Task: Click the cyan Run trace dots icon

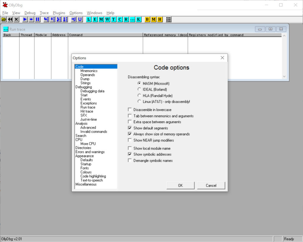Action: tap(132, 19)
